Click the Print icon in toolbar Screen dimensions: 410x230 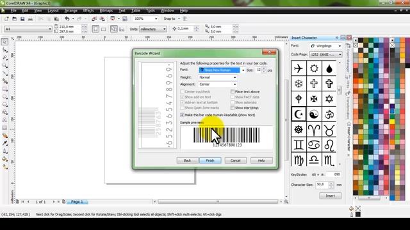click(30, 19)
